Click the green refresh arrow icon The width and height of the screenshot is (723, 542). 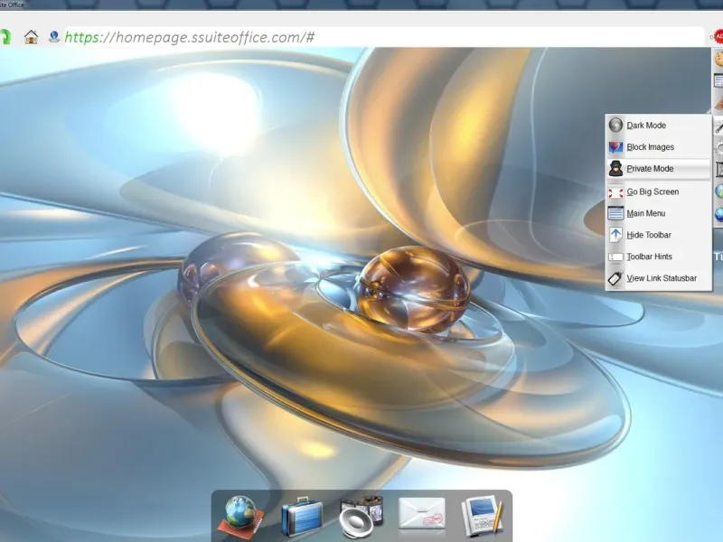(4, 37)
